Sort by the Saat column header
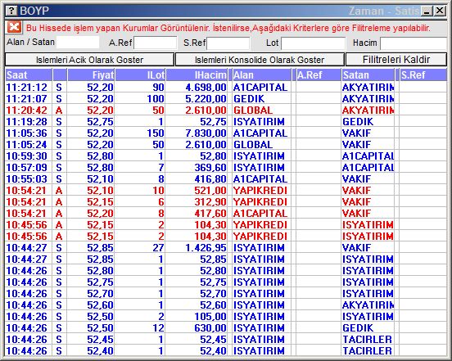This screenshot has width=452, height=361. coord(29,75)
